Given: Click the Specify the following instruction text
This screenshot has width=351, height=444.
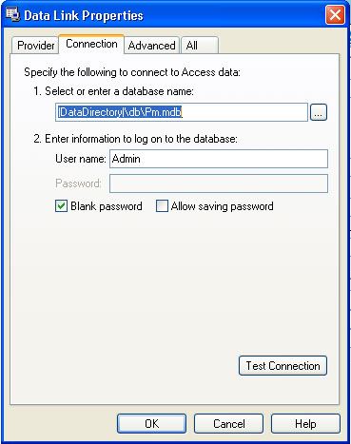Looking at the screenshot, I should pyautogui.click(x=132, y=72).
